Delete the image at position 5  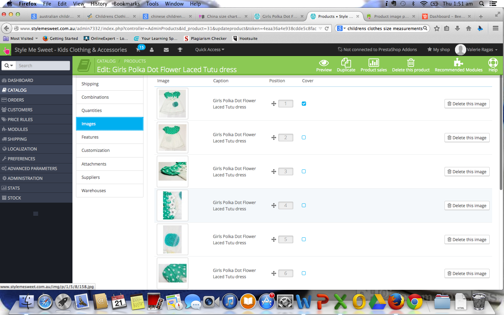click(x=467, y=240)
